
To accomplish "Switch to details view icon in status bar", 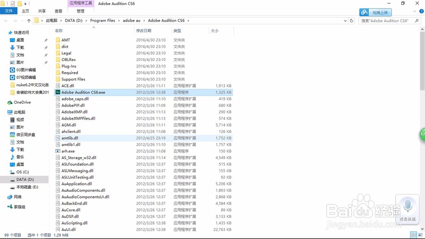I will (414, 235).
